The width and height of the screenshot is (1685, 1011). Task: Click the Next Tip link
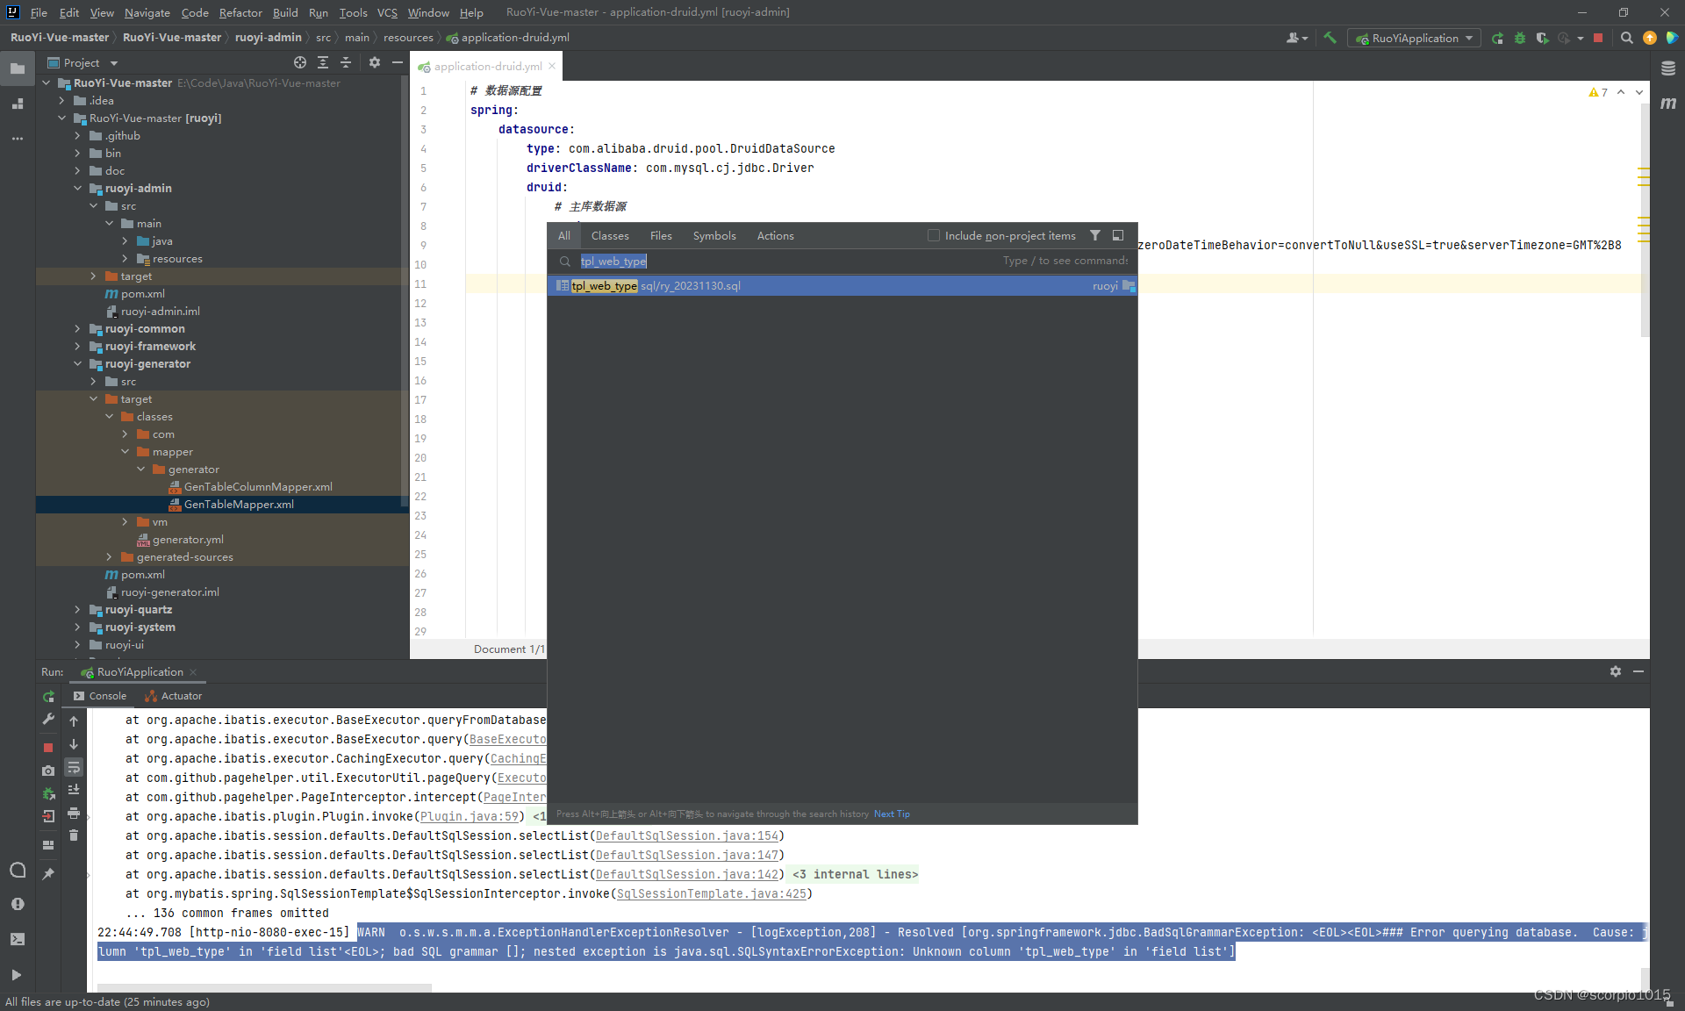click(892, 814)
